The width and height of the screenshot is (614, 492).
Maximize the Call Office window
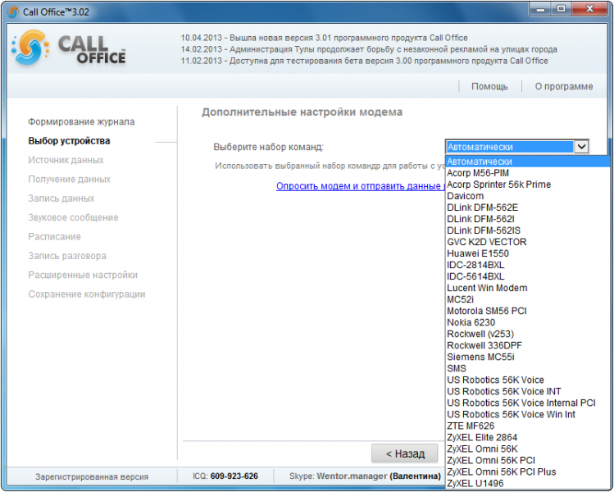click(562, 9)
